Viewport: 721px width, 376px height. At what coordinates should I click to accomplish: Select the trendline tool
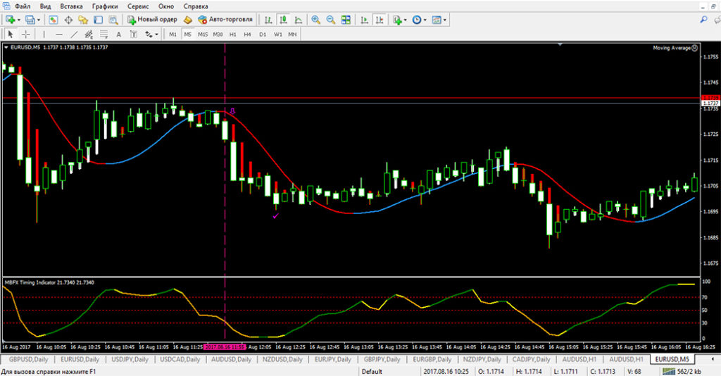tap(74, 35)
